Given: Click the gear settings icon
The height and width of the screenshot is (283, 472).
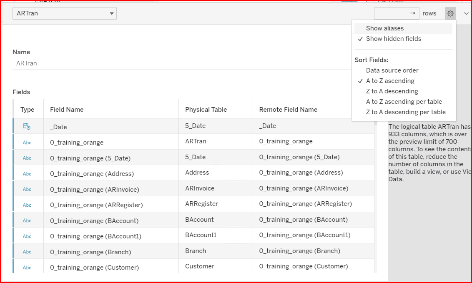Looking at the screenshot, I should coord(450,13).
